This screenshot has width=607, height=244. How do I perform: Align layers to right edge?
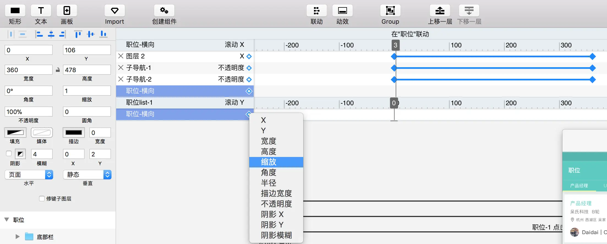[x=62, y=34]
